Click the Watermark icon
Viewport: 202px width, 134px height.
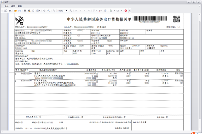point(105,11)
